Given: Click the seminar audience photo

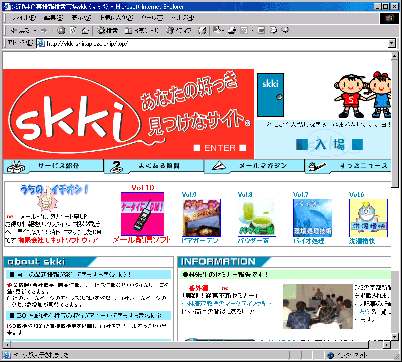Looking at the screenshot, I should click(x=318, y=306).
